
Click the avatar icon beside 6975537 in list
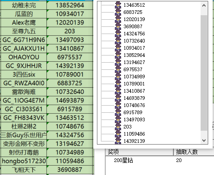(118, 69)
